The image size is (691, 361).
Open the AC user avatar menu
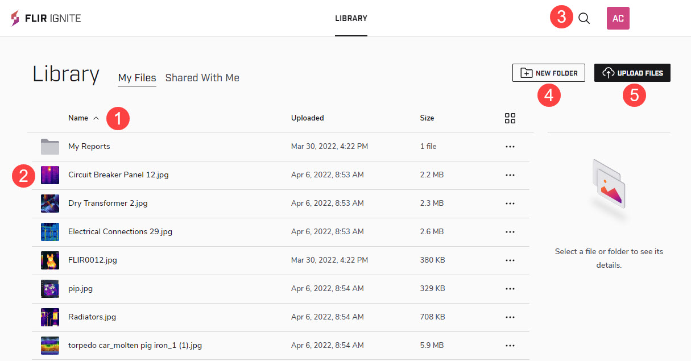[x=618, y=18]
